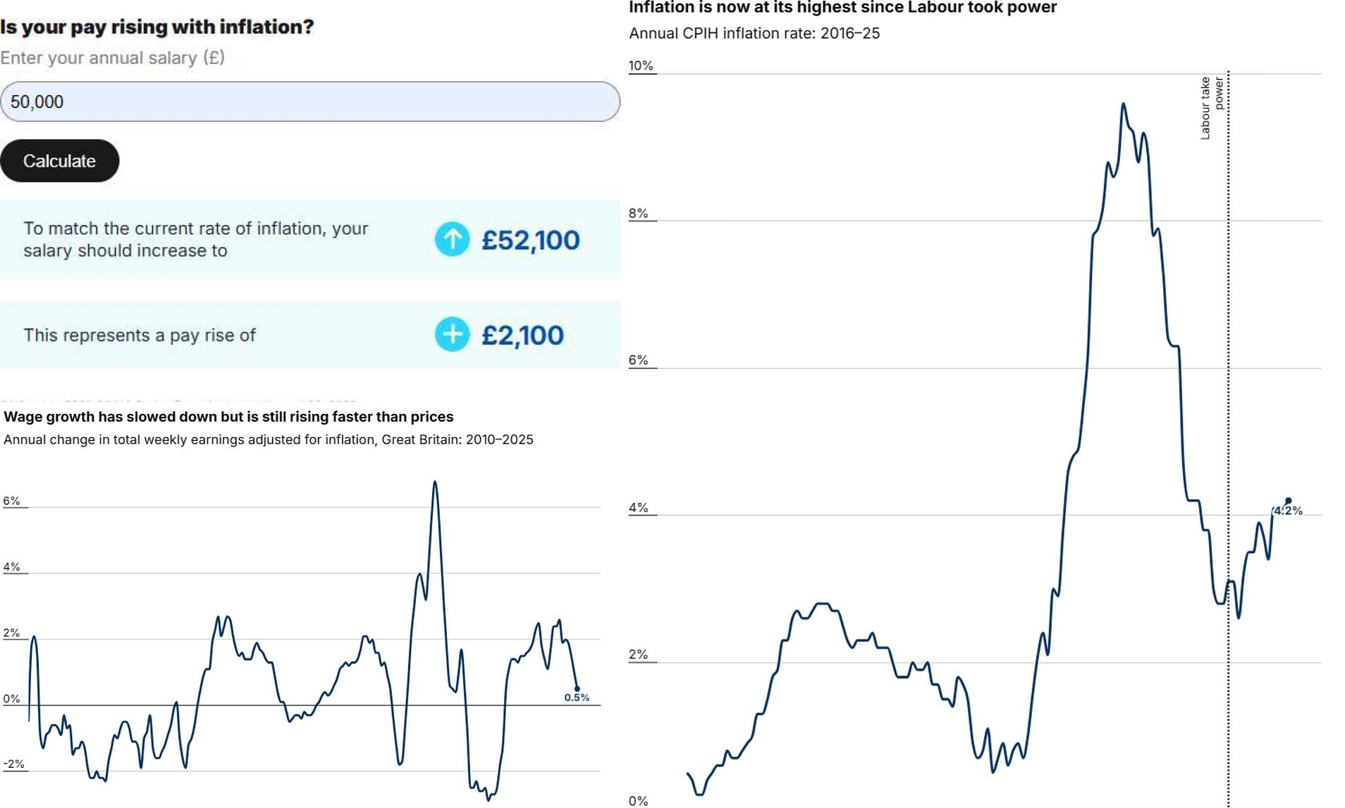Click the 10% axis label on inflation chart

639,65
